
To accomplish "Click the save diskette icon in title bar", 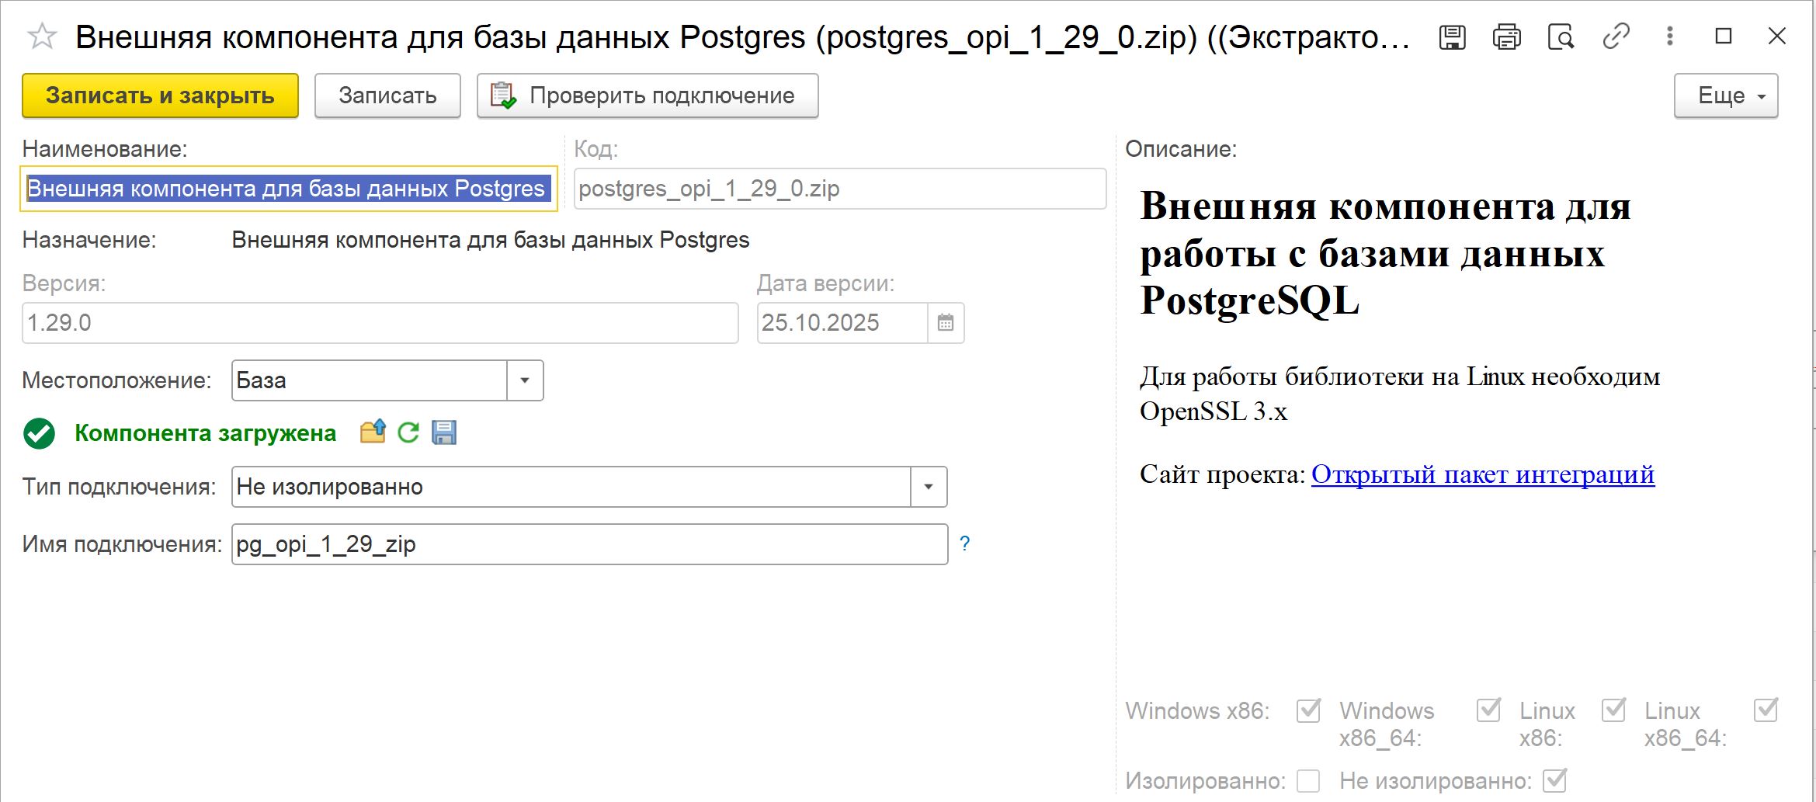I will pyautogui.click(x=1452, y=36).
